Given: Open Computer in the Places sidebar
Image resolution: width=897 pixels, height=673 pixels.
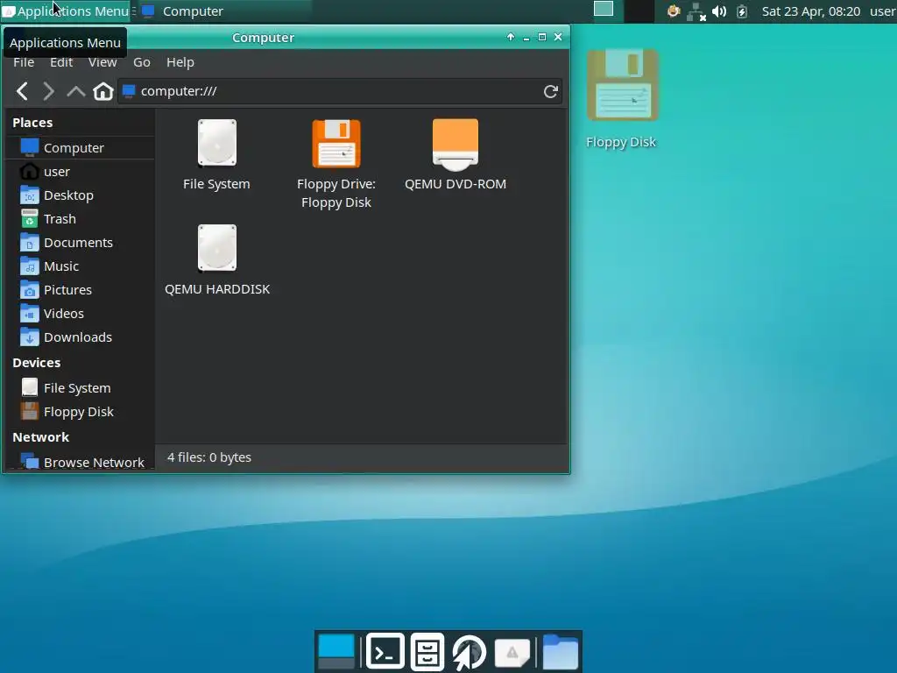Looking at the screenshot, I should 80,147.
